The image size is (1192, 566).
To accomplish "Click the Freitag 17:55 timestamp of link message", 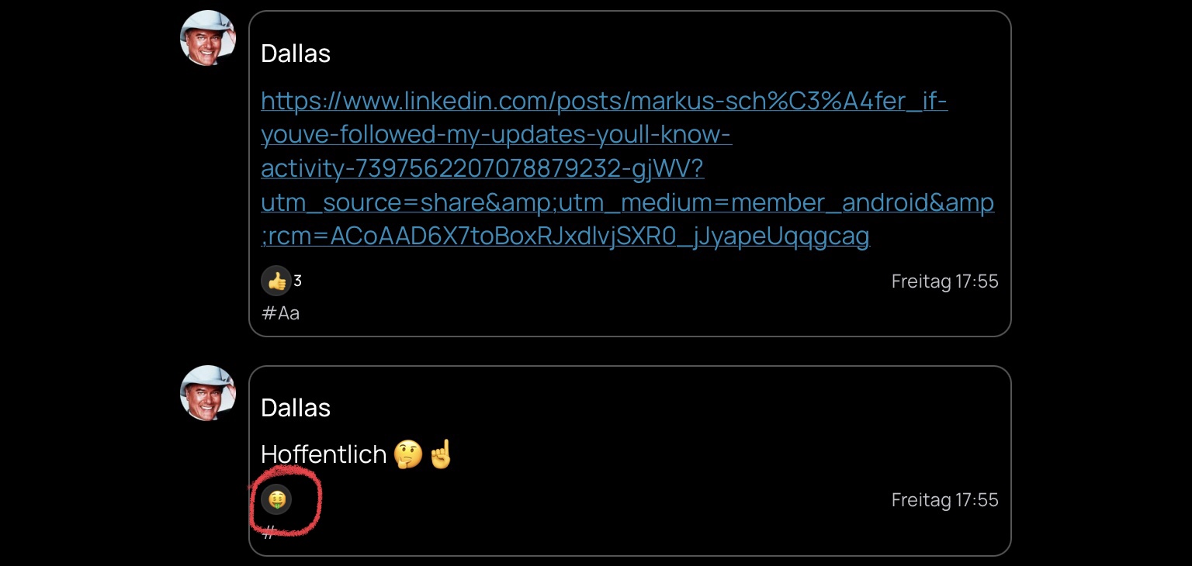I will (944, 281).
